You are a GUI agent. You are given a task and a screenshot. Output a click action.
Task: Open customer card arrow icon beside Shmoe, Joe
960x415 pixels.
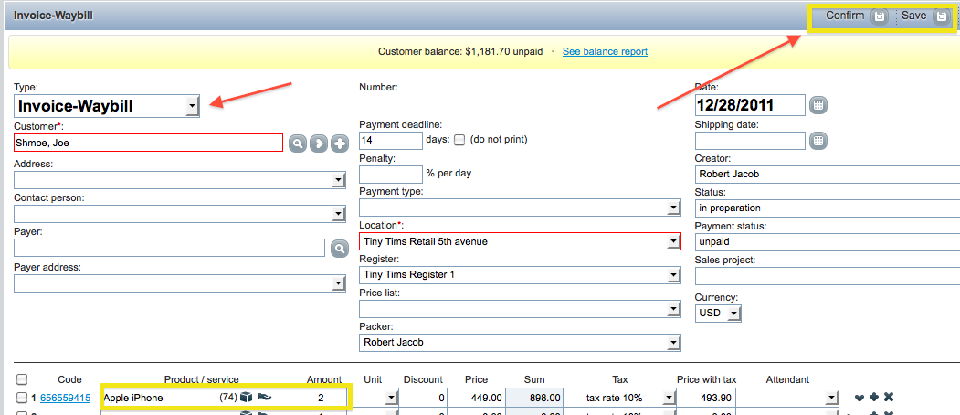(319, 144)
